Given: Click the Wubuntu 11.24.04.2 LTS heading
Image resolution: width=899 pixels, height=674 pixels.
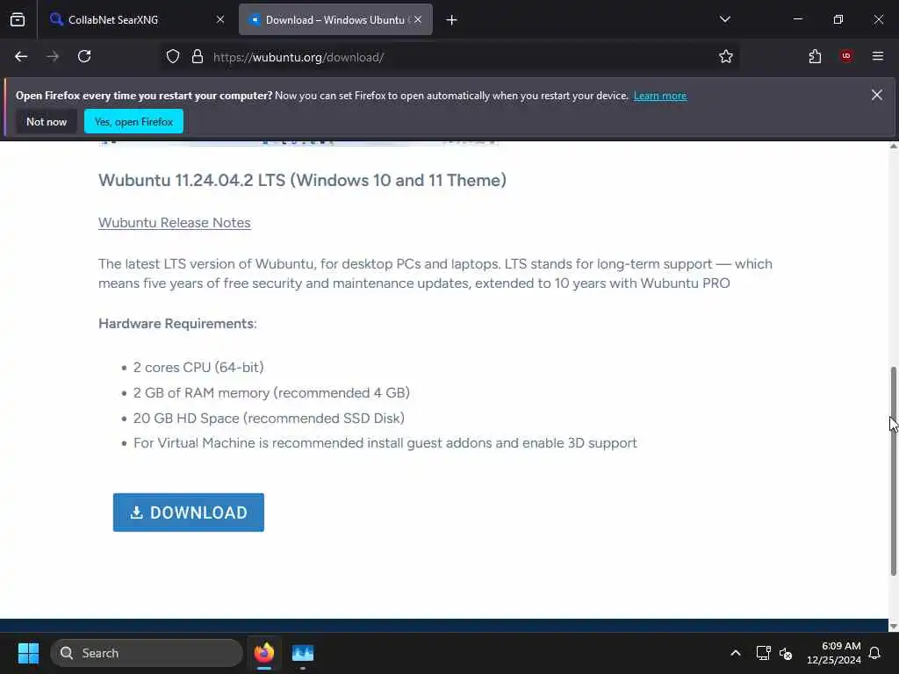Looking at the screenshot, I should (x=302, y=180).
